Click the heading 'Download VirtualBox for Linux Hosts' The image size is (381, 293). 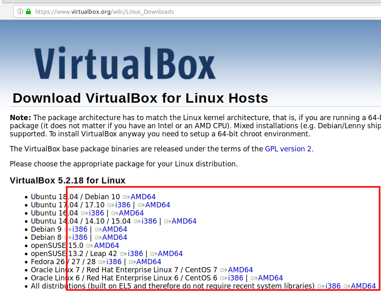(x=140, y=98)
